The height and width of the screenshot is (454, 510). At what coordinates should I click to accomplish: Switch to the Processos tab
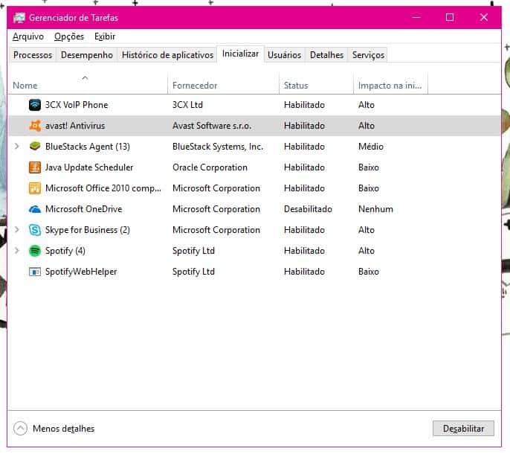coord(33,55)
